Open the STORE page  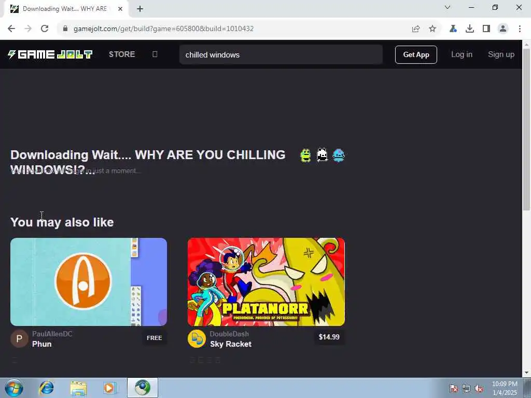122,54
